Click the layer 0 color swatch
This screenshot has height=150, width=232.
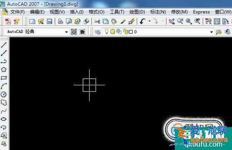tap(131, 32)
